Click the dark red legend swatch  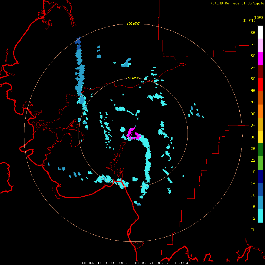click(260, 72)
